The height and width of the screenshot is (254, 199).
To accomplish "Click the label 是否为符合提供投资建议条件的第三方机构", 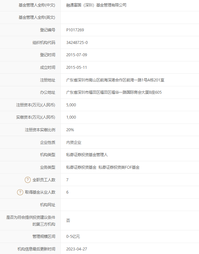I will 31,221.
